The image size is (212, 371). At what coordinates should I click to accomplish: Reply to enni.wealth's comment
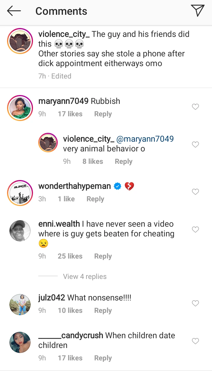[x=103, y=256]
